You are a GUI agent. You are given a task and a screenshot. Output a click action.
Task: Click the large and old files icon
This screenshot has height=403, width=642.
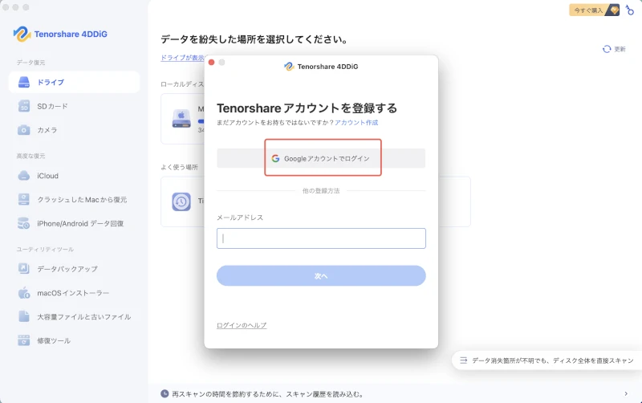coord(24,316)
